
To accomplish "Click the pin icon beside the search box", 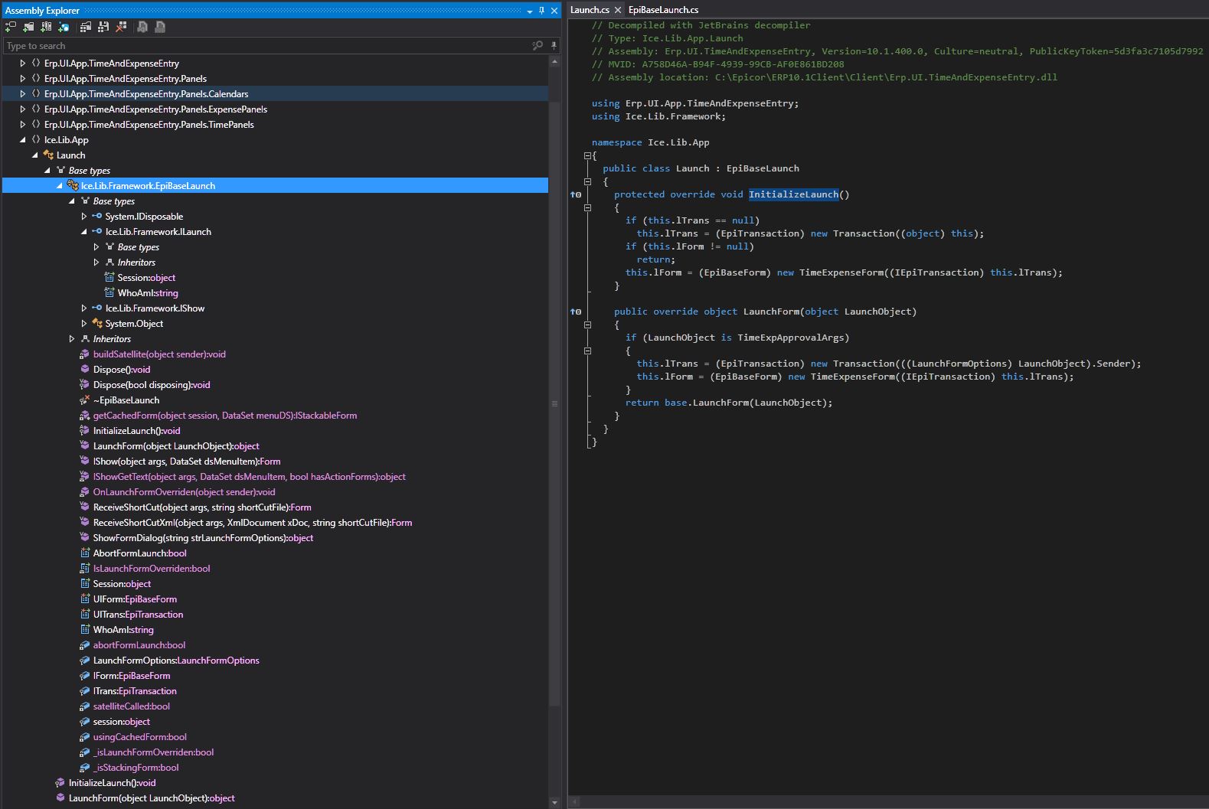I will 554,46.
